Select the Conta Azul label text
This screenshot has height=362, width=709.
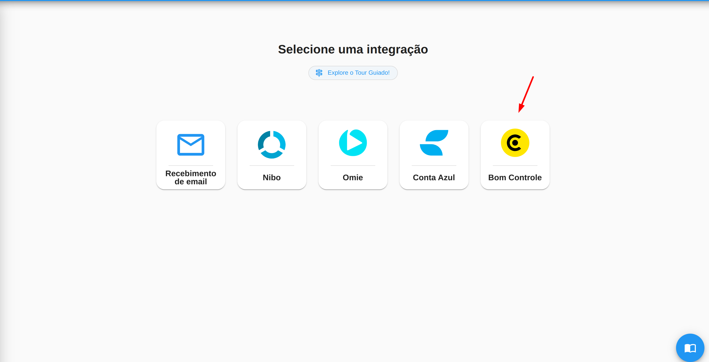click(434, 177)
